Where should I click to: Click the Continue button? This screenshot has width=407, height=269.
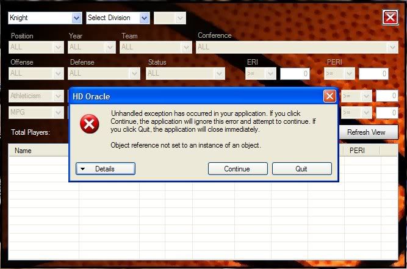click(x=237, y=168)
